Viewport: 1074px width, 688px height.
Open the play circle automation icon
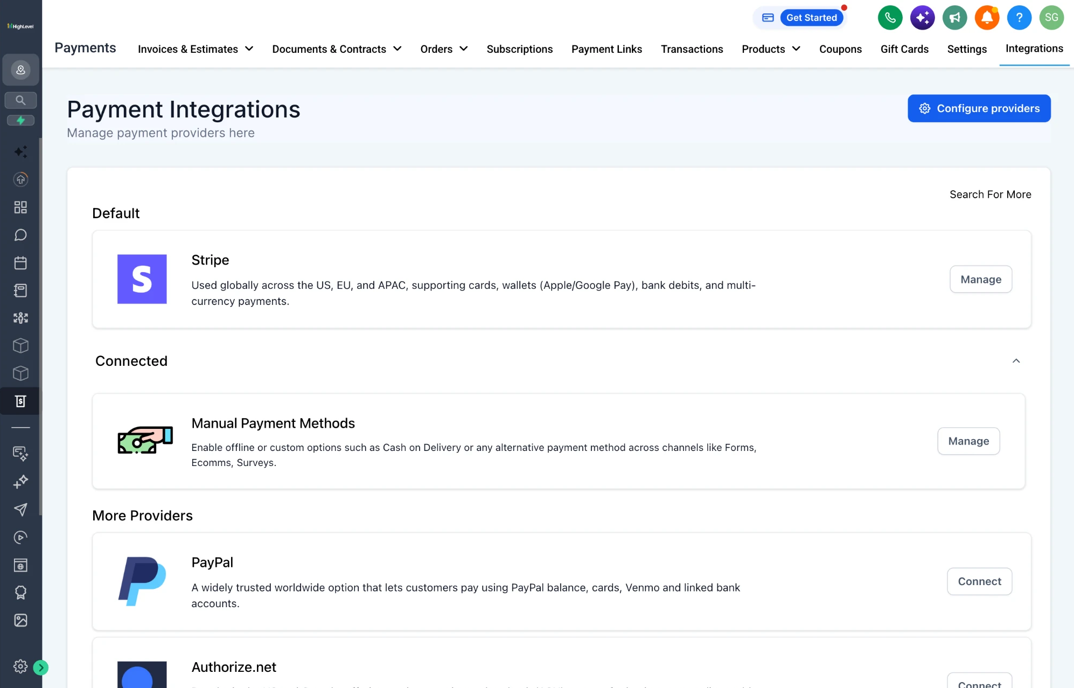(x=20, y=537)
